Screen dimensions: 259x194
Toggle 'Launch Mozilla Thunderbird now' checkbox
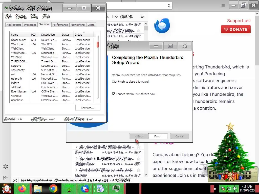114,94
